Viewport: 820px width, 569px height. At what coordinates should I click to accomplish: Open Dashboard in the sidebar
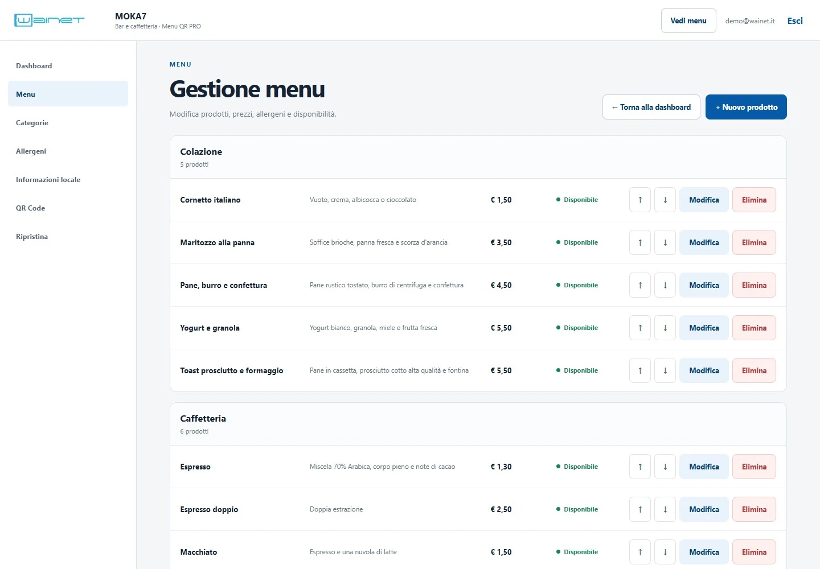tap(68, 66)
